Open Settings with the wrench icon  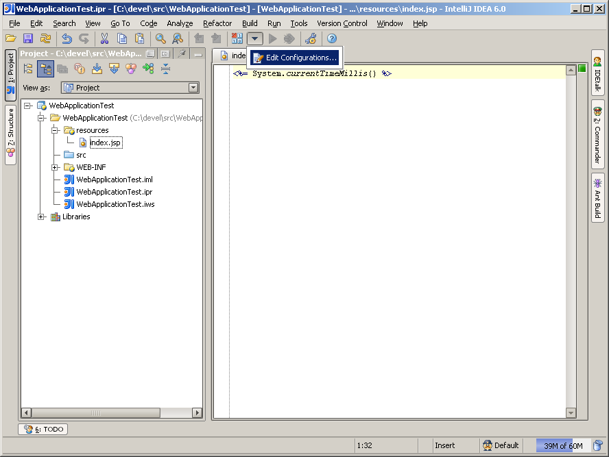pyautogui.click(x=311, y=38)
